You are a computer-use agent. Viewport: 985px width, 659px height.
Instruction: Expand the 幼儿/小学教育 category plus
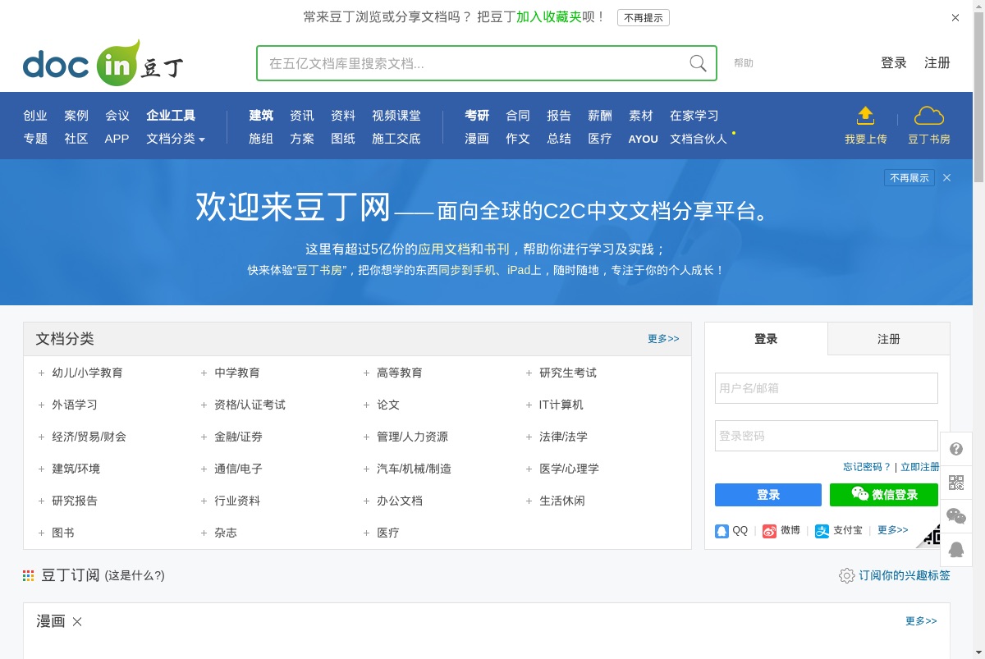click(42, 373)
